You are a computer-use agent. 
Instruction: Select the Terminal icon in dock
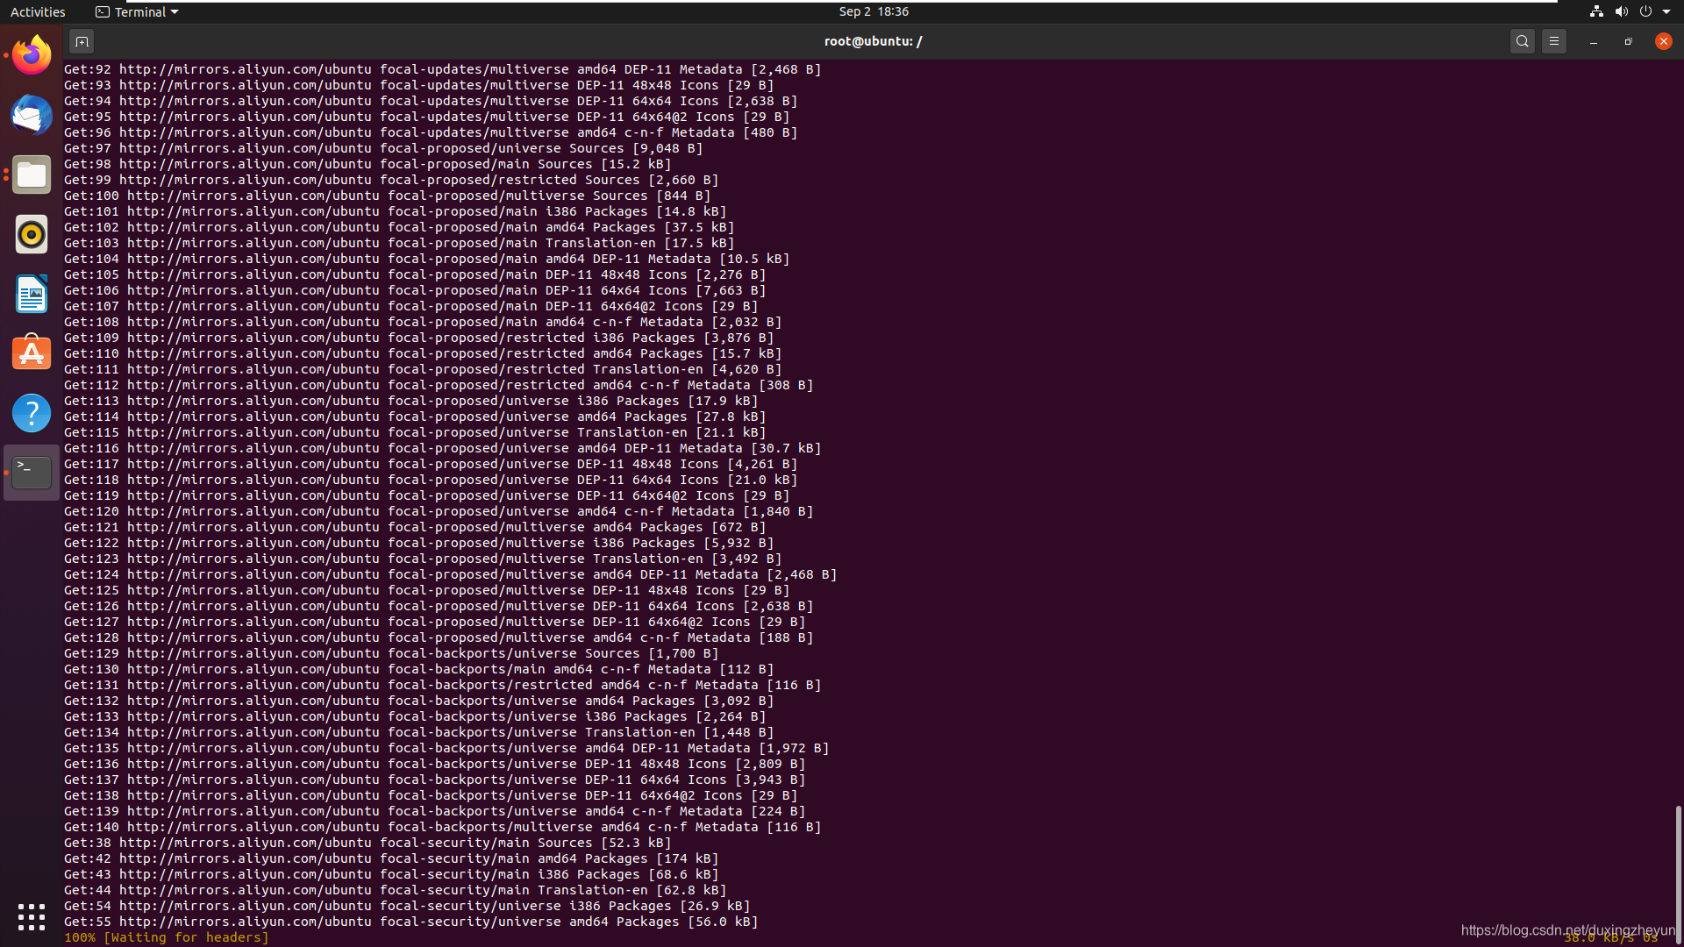(x=32, y=473)
